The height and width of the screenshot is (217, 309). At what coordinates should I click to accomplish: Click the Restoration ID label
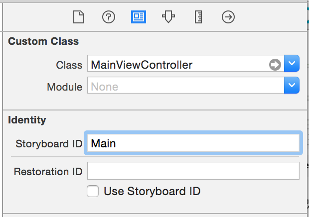click(x=48, y=172)
